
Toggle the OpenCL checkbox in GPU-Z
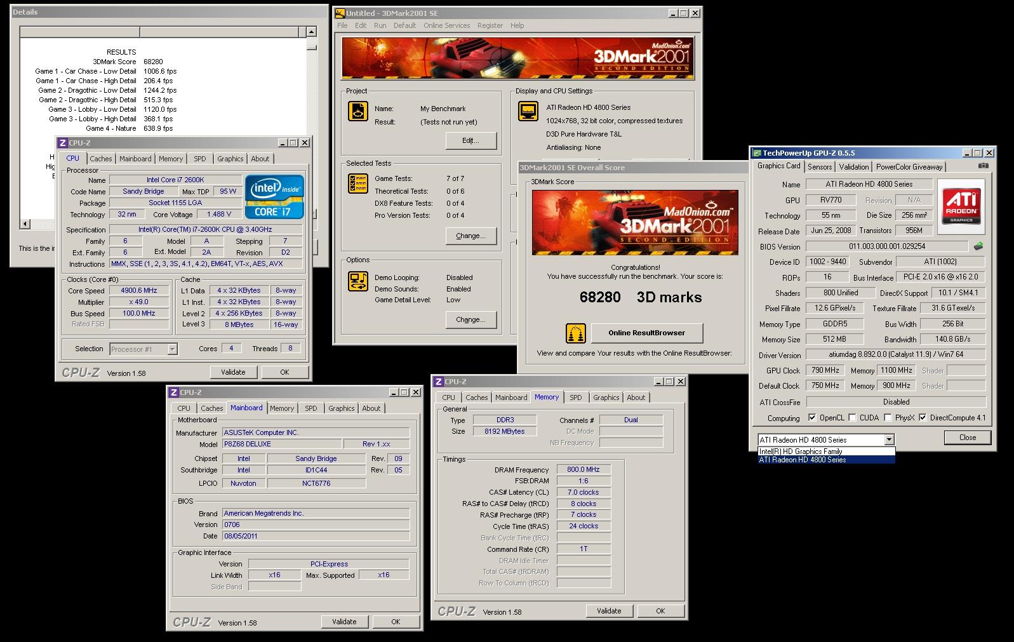(x=811, y=418)
